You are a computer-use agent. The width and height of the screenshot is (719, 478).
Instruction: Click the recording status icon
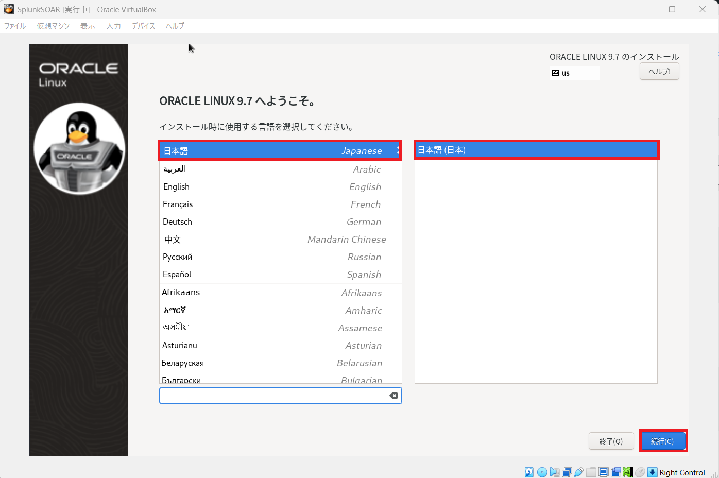click(x=615, y=472)
